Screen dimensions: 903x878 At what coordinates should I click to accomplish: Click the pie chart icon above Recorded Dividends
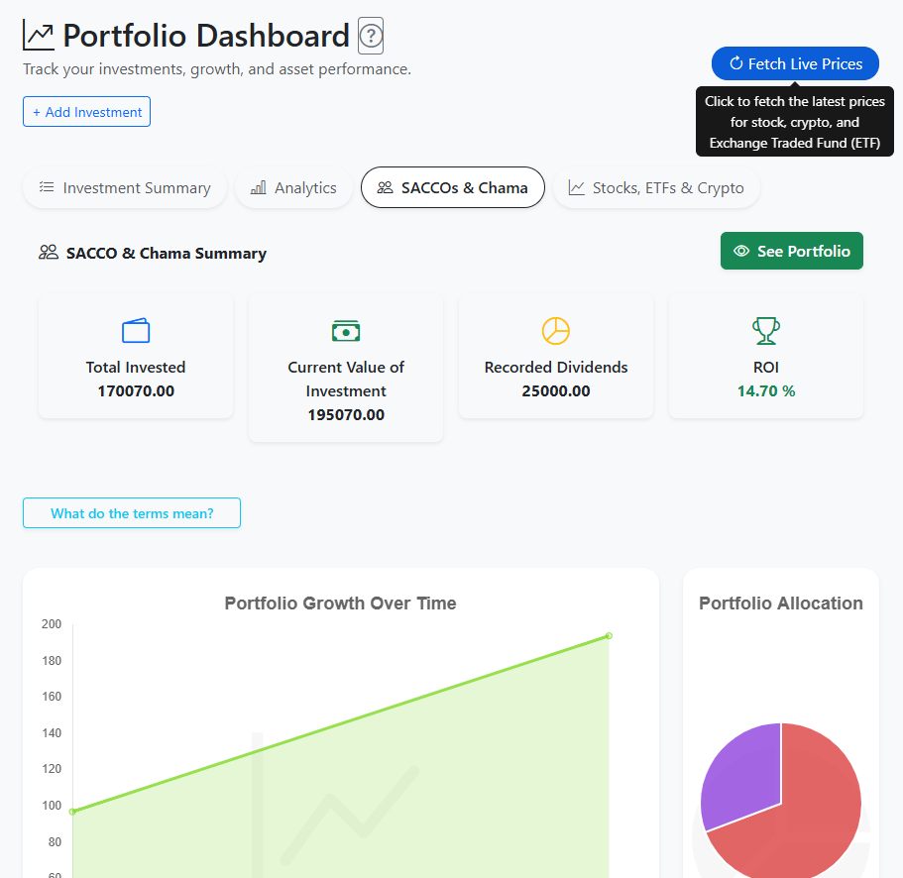point(556,331)
